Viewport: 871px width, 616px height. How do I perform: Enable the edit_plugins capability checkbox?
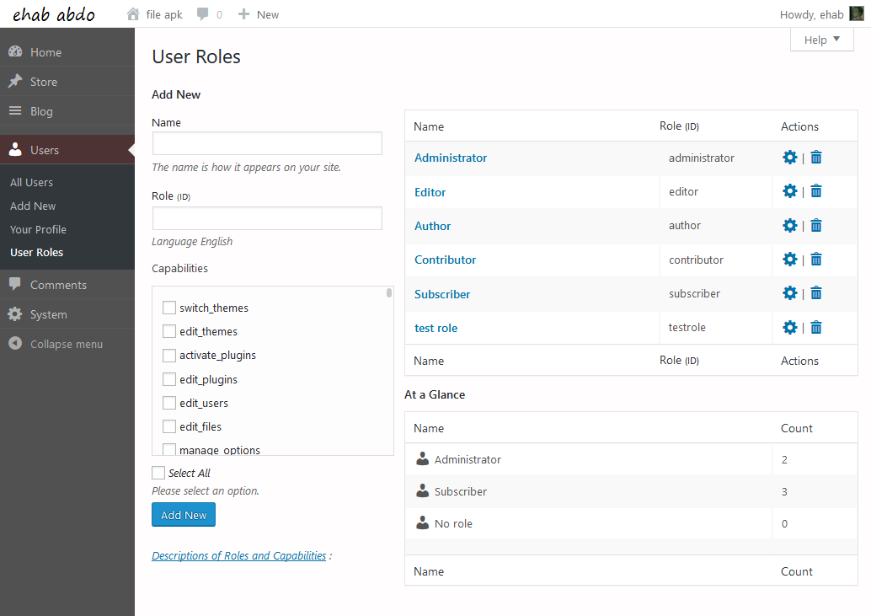(x=168, y=379)
